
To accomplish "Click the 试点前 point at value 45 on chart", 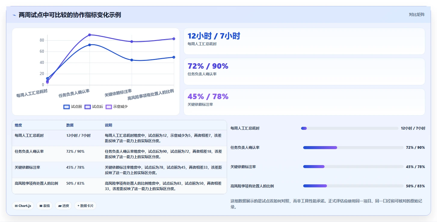I will 132,60.
